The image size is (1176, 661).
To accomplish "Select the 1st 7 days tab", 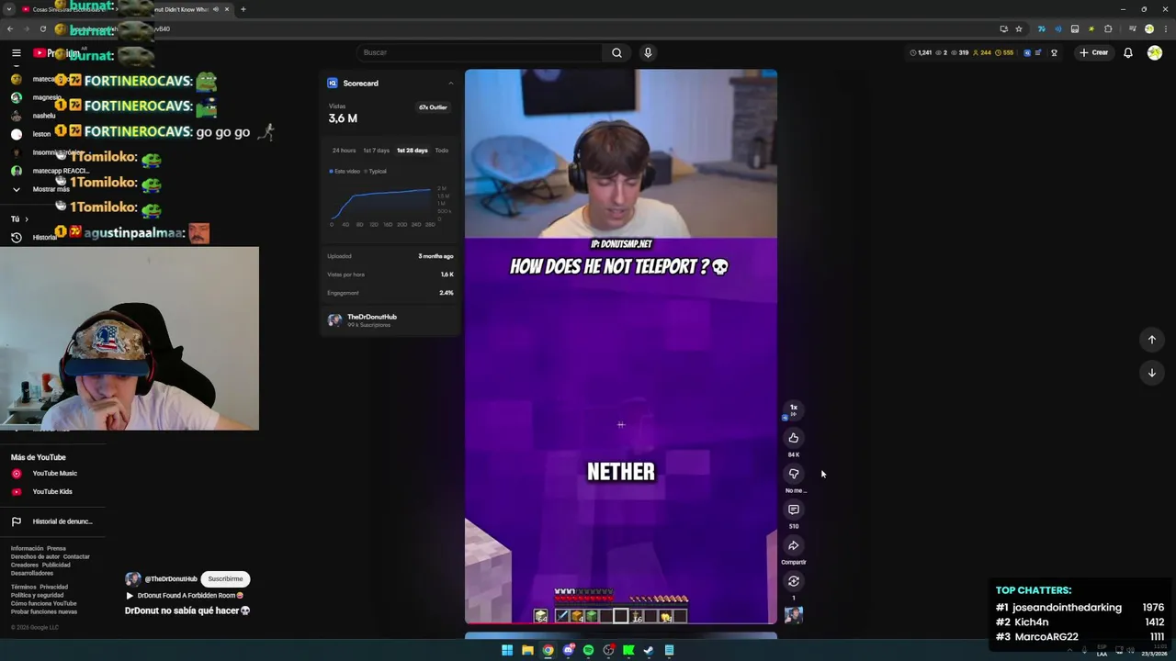I will coord(376,151).
